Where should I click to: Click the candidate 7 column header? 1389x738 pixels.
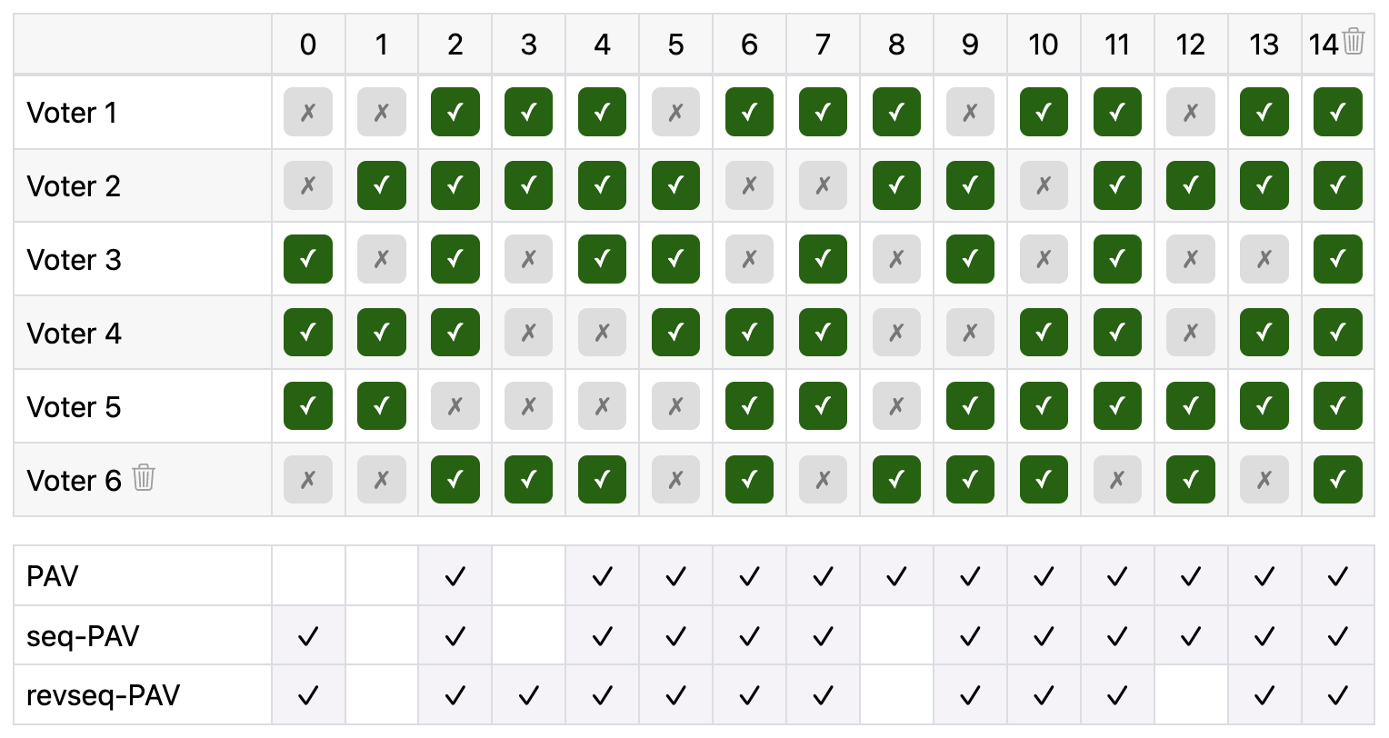coord(823,44)
